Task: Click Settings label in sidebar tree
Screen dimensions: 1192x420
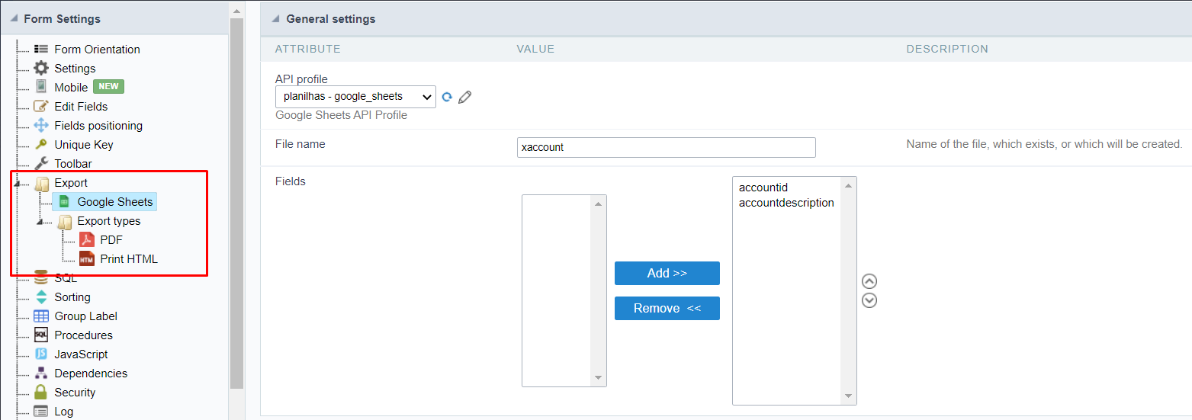Action: pyautogui.click(x=75, y=69)
